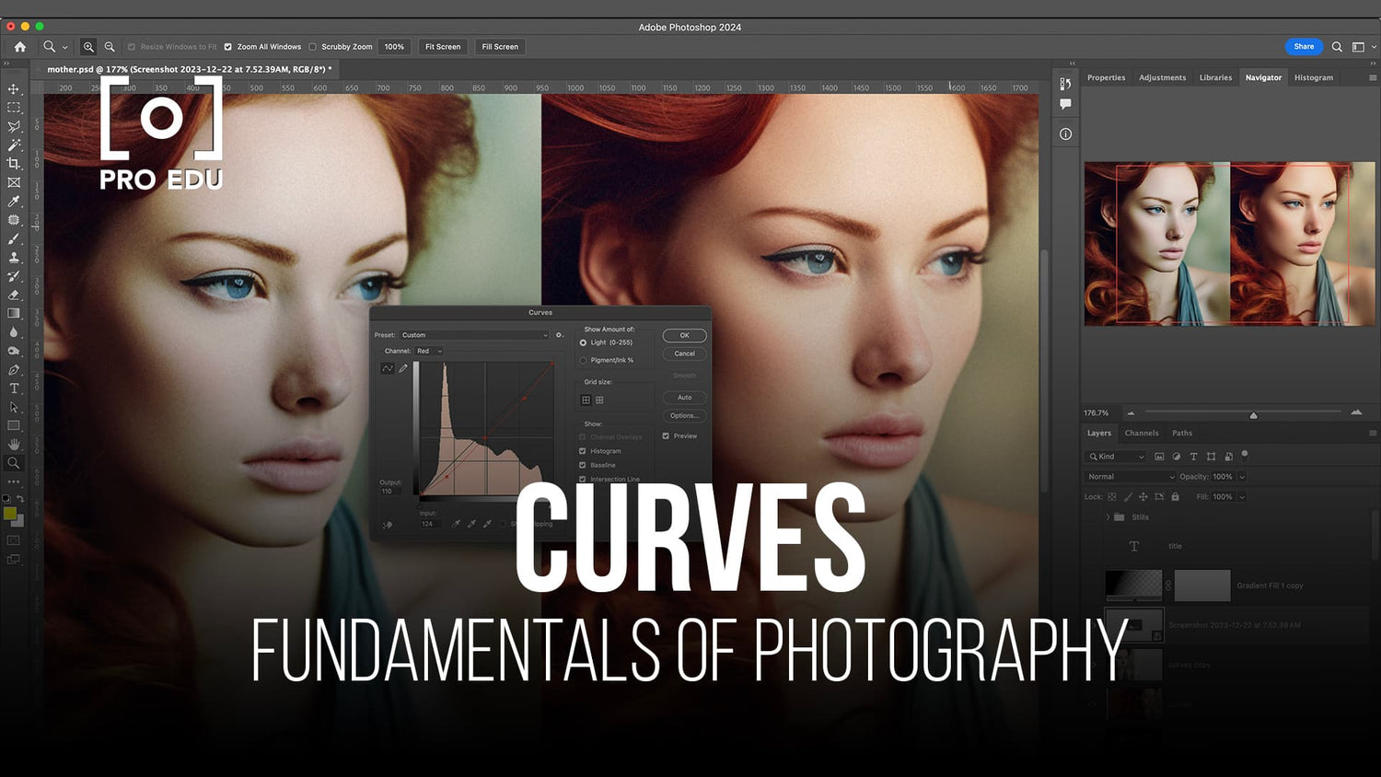Screen dimensions: 1381x777
Task: Open the Channel dropdown set to Red
Action: pyautogui.click(x=429, y=351)
